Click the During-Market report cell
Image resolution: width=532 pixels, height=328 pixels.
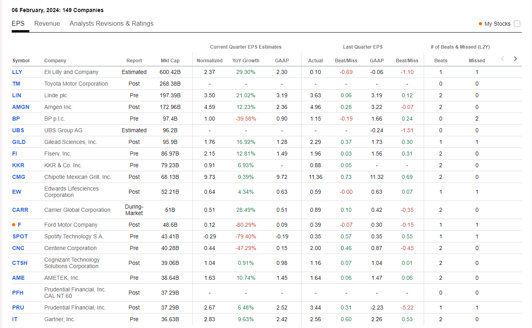[134, 210]
